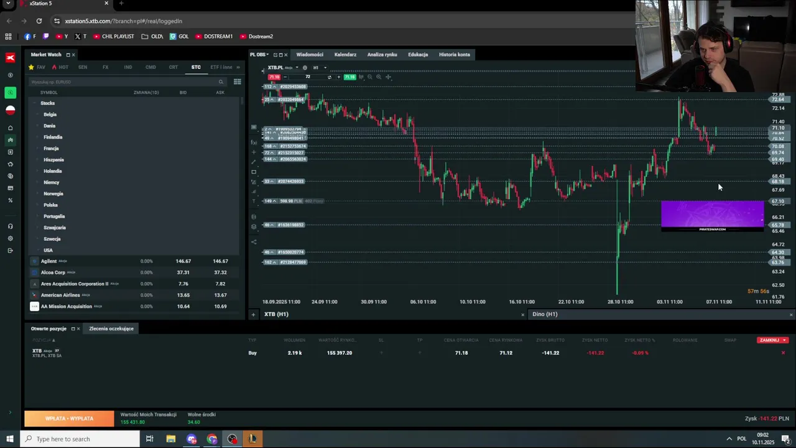796x448 pixels.
Task: Click the percent icon in left sidebar
Action: tap(10, 200)
